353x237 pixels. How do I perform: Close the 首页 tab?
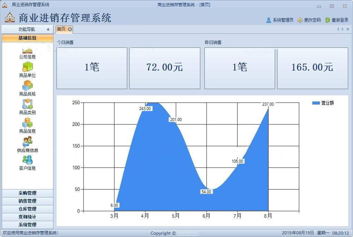pos(70,29)
